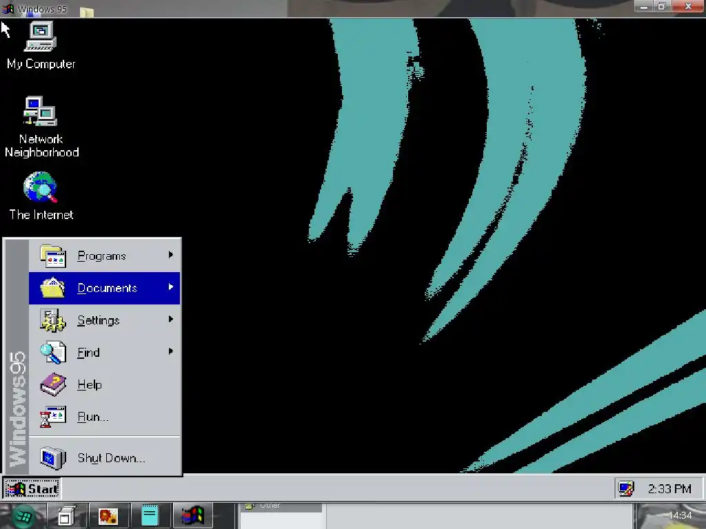Open the host taskbar notepad icon
This screenshot has width=706, height=529.
click(x=150, y=516)
